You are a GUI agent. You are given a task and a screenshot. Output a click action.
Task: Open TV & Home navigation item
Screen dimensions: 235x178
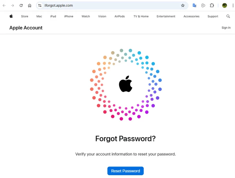pyautogui.click(x=141, y=16)
